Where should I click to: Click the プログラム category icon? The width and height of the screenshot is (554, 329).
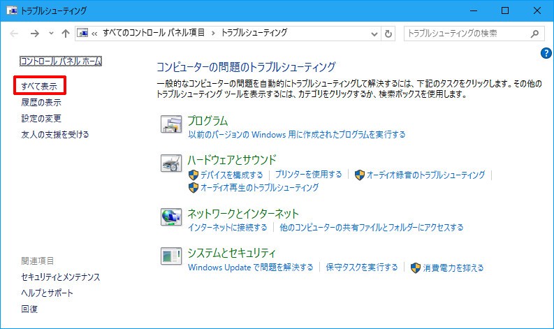pos(171,124)
